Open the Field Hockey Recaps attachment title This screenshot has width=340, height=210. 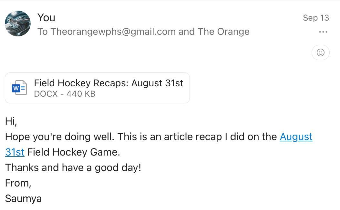[108, 83]
